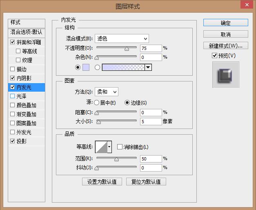Uncheck 斜面和浮雕 style checkbox
Viewport: 256px width, 210px height.
pyautogui.click(x=12, y=42)
